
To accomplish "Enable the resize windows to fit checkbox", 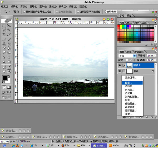I will pos(24,12).
